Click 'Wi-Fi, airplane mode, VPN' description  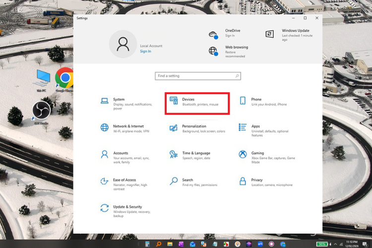131,131
